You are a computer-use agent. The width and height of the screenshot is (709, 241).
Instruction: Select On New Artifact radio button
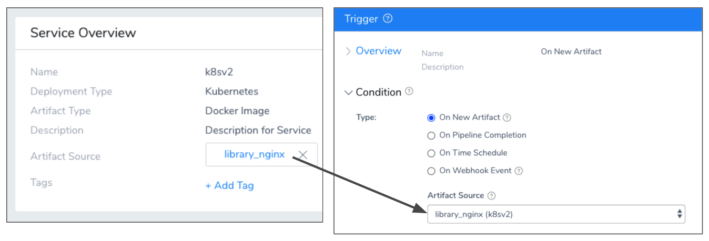[431, 118]
